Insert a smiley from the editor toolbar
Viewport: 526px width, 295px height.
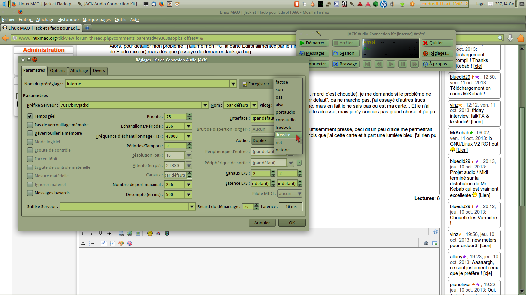[x=150, y=233]
